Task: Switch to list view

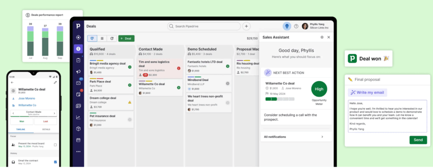Action: (102, 39)
